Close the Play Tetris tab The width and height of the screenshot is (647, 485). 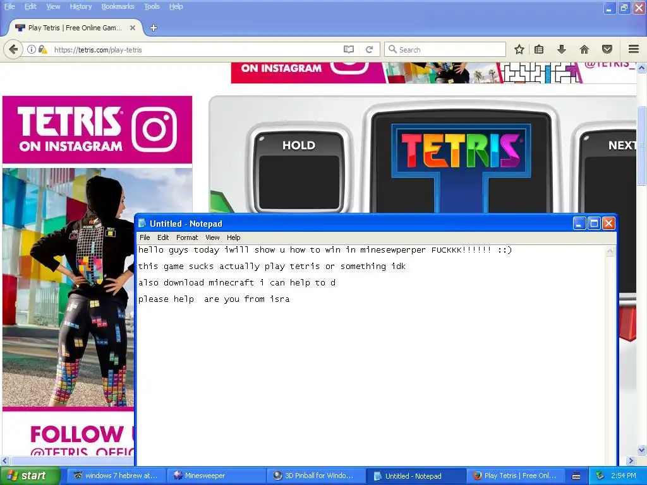click(x=133, y=28)
